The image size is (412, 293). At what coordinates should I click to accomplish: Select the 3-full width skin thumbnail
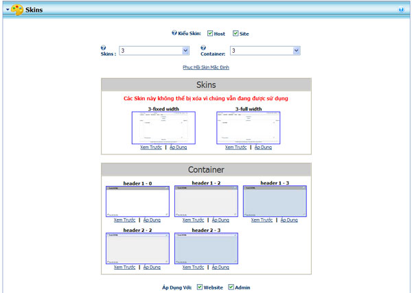coord(249,128)
